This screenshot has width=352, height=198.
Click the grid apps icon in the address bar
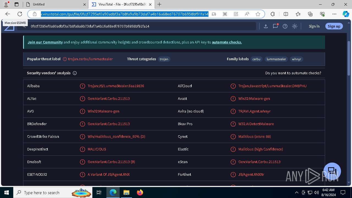pos(225,14)
